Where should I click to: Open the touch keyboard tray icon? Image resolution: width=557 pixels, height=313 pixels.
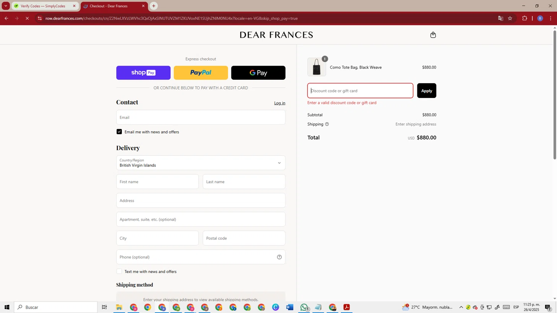coord(506,307)
